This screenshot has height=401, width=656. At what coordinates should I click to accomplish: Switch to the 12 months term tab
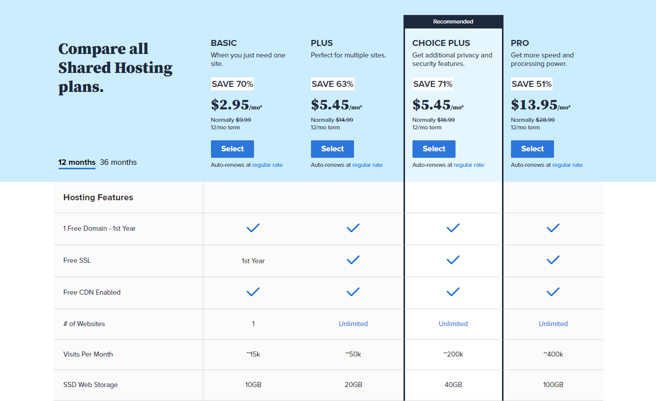pos(76,162)
